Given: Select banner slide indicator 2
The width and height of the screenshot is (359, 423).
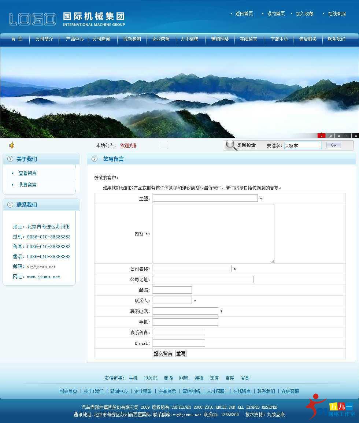Looking at the screenshot, I should click(330, 135).
